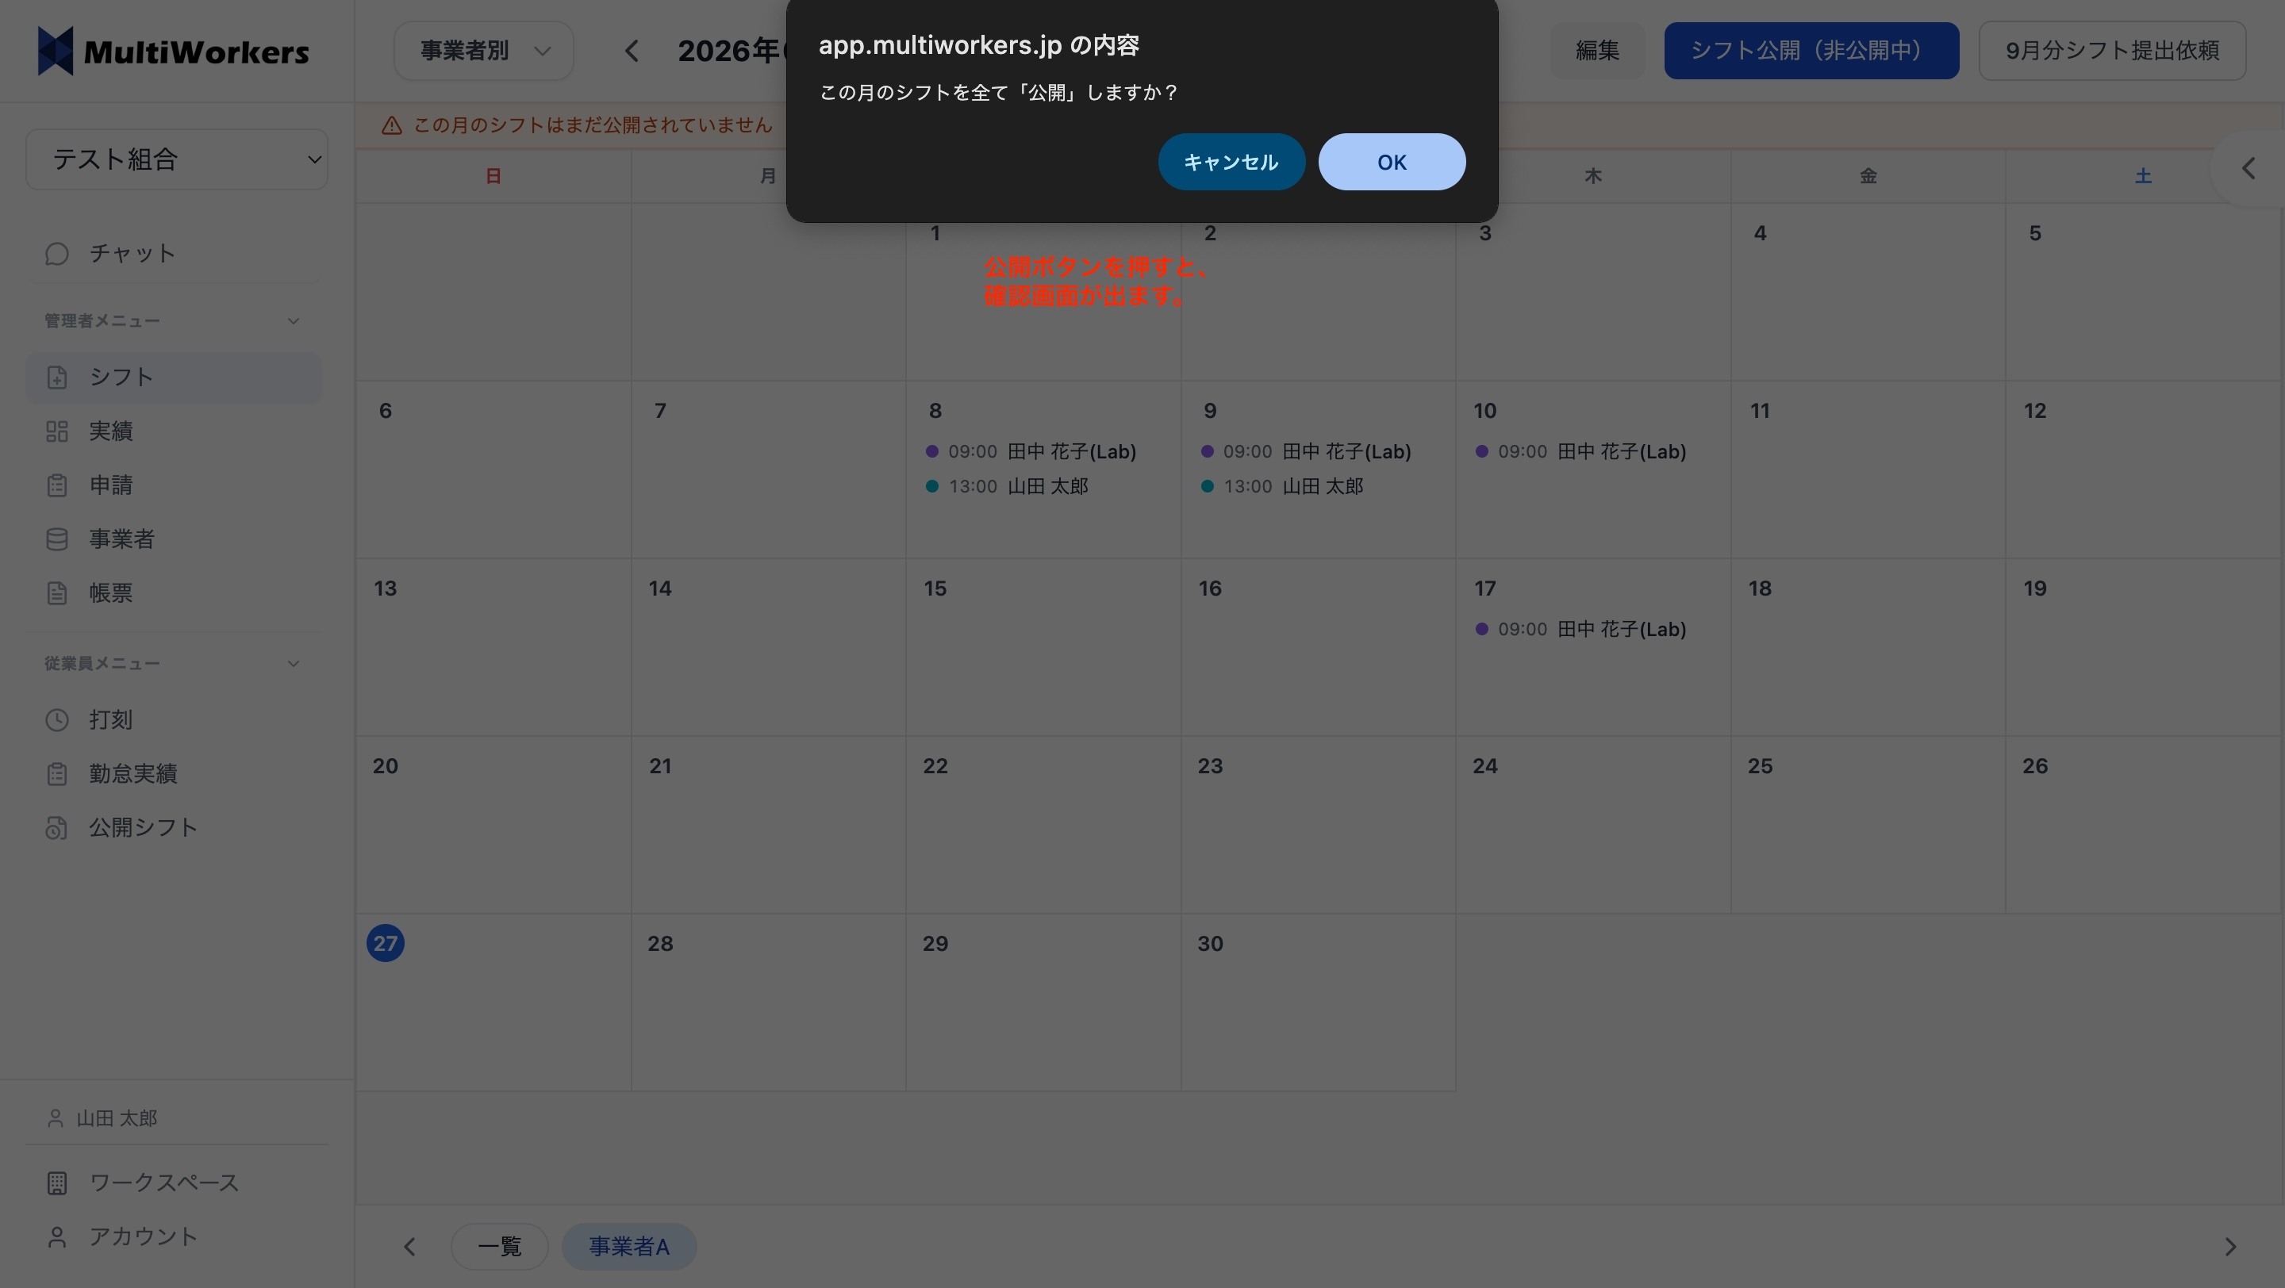Collapse the 従業員メニュー section

[x=294, y=664]
